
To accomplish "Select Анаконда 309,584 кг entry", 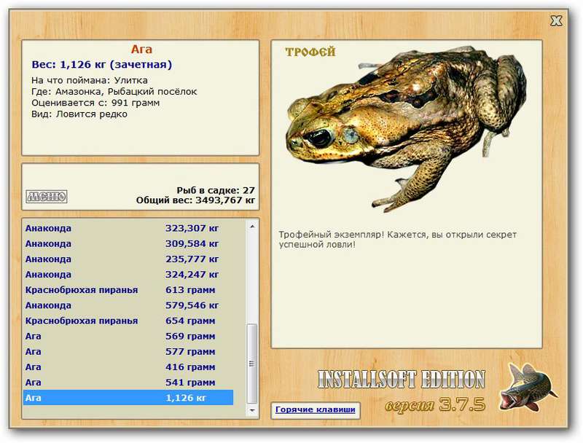I will pyautogui.click(x=128, y=244).
